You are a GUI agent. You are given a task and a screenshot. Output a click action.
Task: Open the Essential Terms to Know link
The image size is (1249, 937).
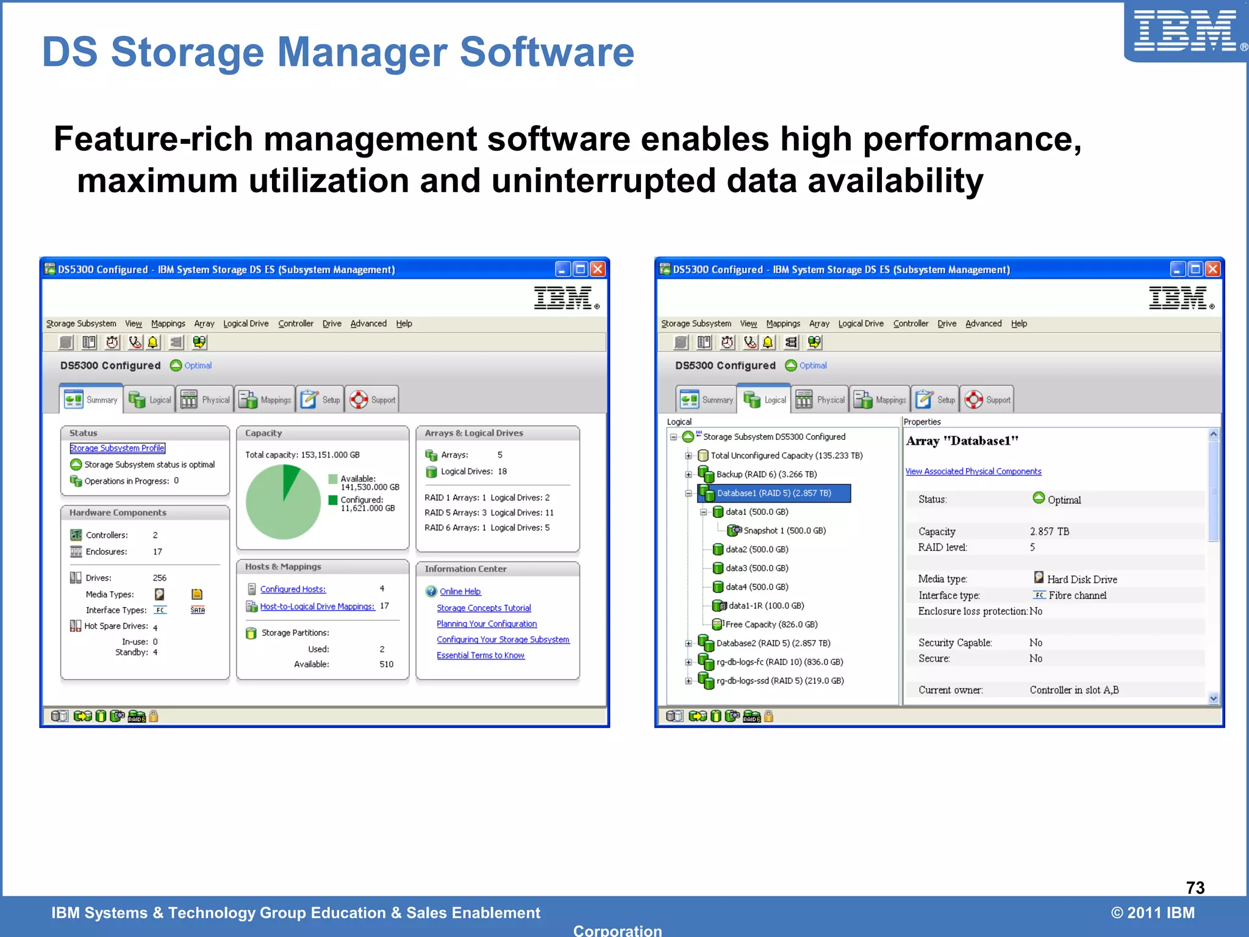point(481,655)
